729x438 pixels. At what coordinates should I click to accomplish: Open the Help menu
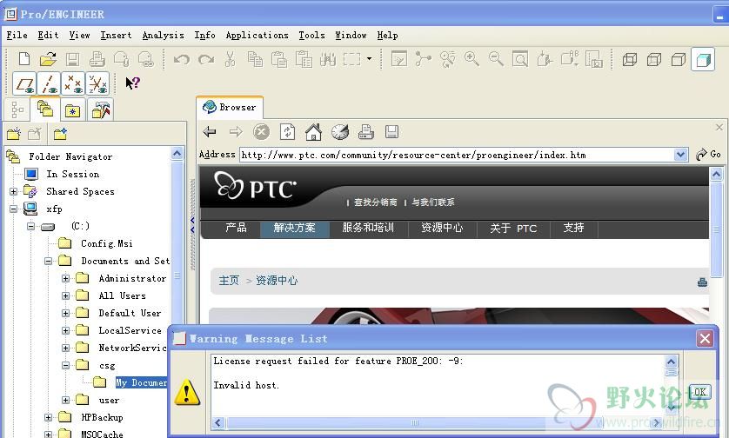pyautogui.click(x=387, y=36)
